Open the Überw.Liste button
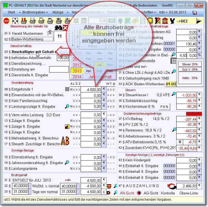 point(189,193)
